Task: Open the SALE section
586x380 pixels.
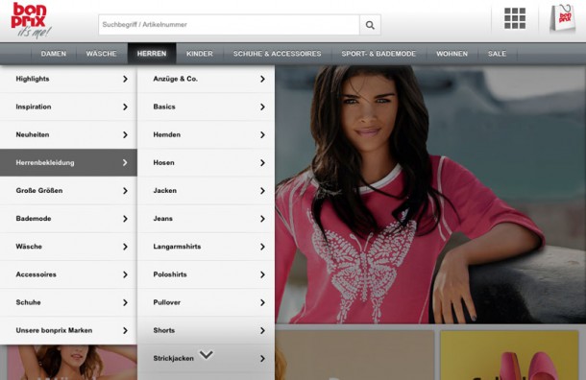Action: [497, 54]
